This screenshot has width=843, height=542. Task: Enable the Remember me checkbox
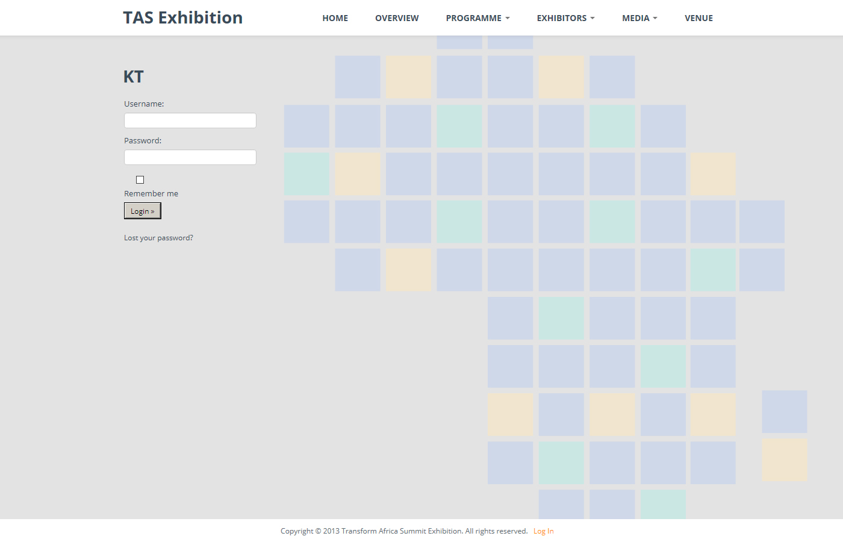[140, 179]
